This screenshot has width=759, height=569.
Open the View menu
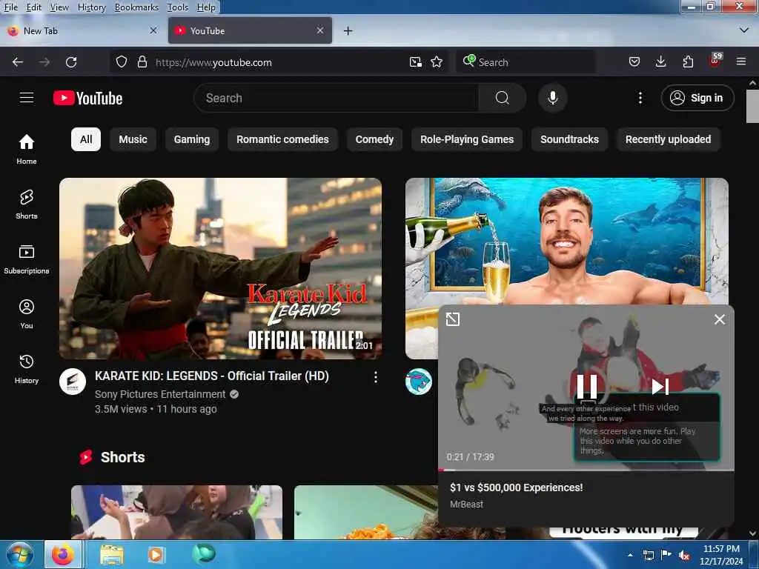tap(59, 7)
